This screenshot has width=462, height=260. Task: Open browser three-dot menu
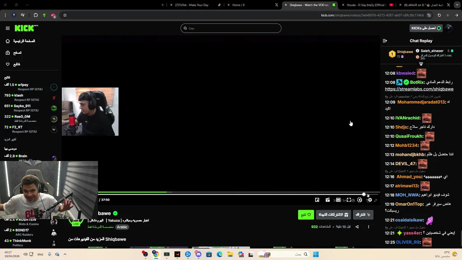(5, 15)
